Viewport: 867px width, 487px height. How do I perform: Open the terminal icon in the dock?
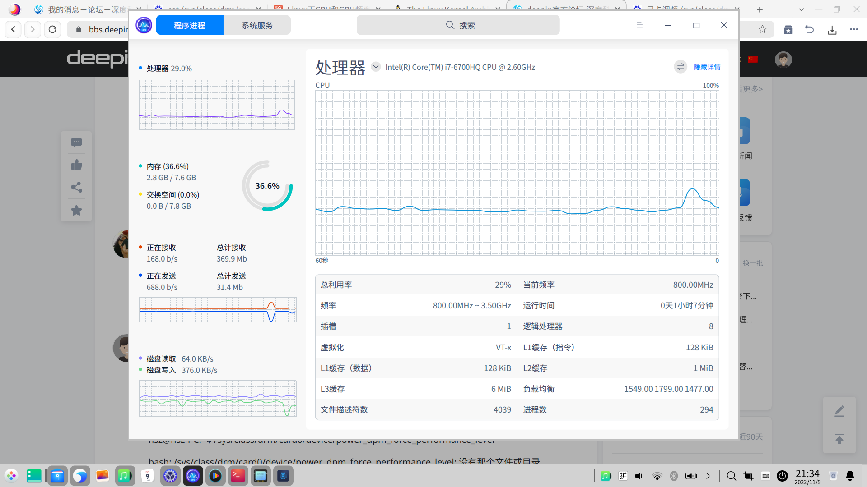tap(238, 476)
